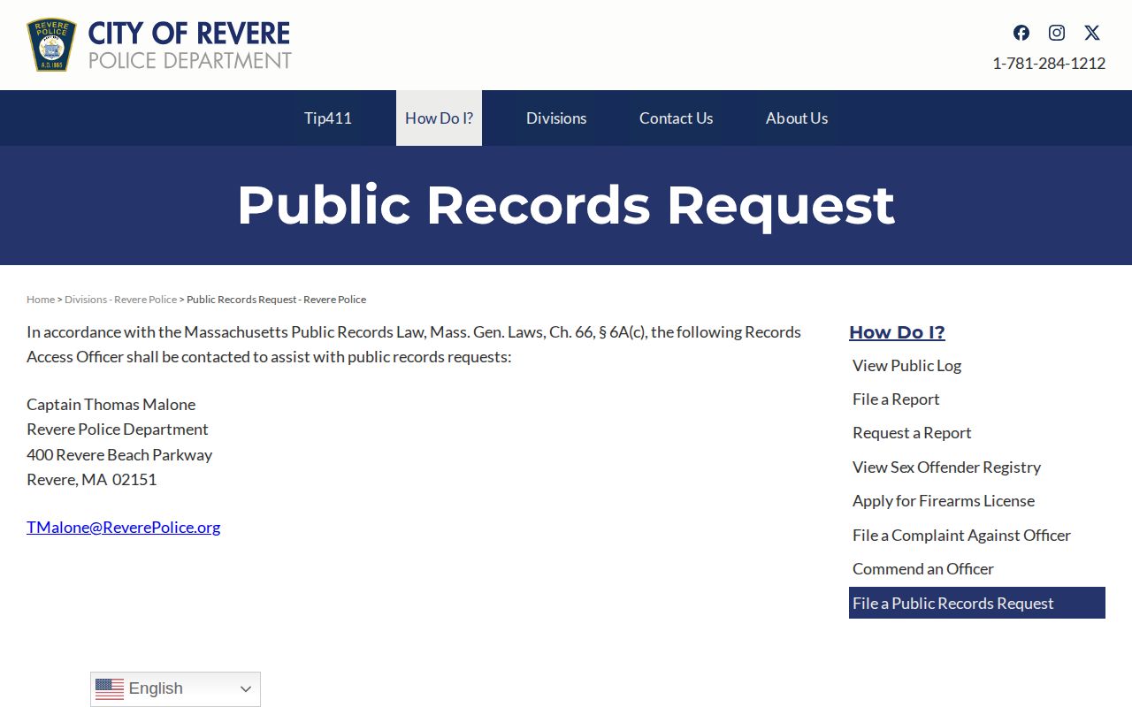
Task: Click the City of Revere Police Department title
Action: tap(189, 45)
